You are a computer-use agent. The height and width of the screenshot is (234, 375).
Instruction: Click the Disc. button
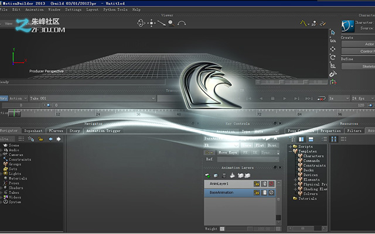pos(272,145)
